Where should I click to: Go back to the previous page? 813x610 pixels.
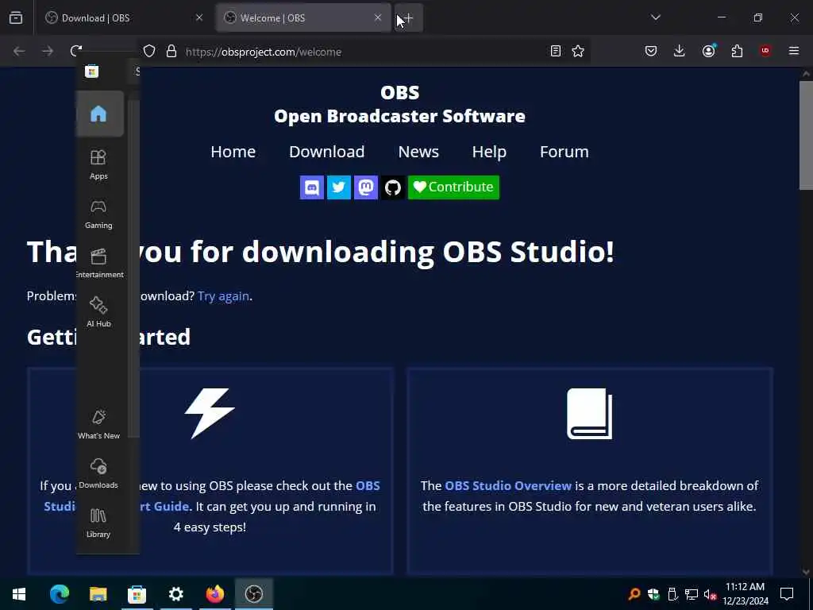pos(19,51)
